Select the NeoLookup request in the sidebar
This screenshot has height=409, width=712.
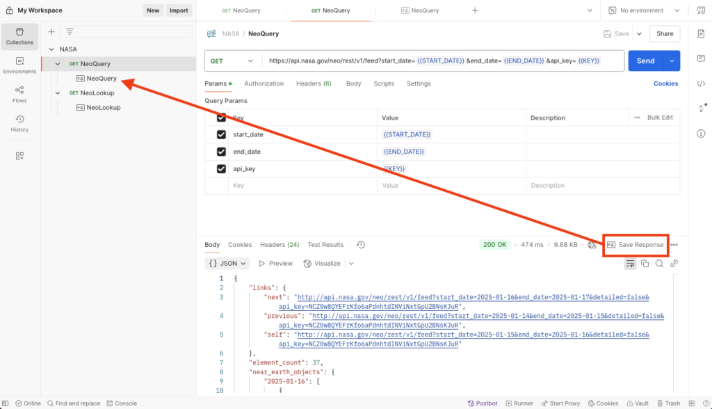click(97, 93)
